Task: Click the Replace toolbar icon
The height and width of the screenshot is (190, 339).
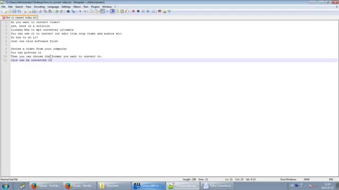Action: 73,11
